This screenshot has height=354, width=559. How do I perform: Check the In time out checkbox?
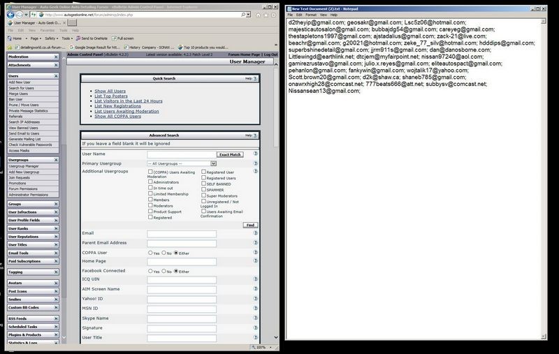(150, 188)
